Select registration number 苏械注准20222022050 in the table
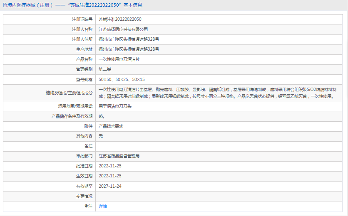Viewport: 348px width, 216px height. [x=120, y=19]
